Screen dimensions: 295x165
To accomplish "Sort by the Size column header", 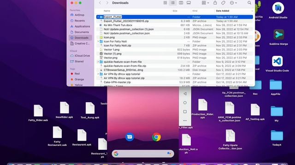I will [175, 11].
